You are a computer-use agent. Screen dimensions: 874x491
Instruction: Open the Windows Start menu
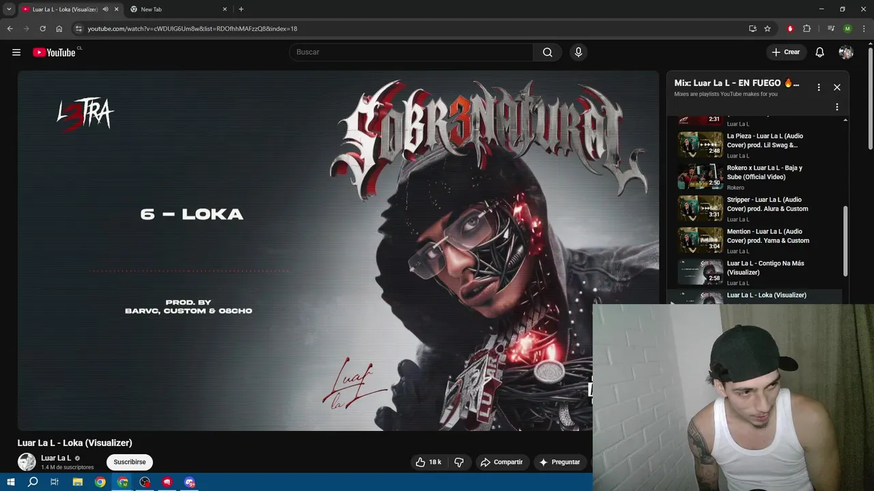[x=10, y=482]
